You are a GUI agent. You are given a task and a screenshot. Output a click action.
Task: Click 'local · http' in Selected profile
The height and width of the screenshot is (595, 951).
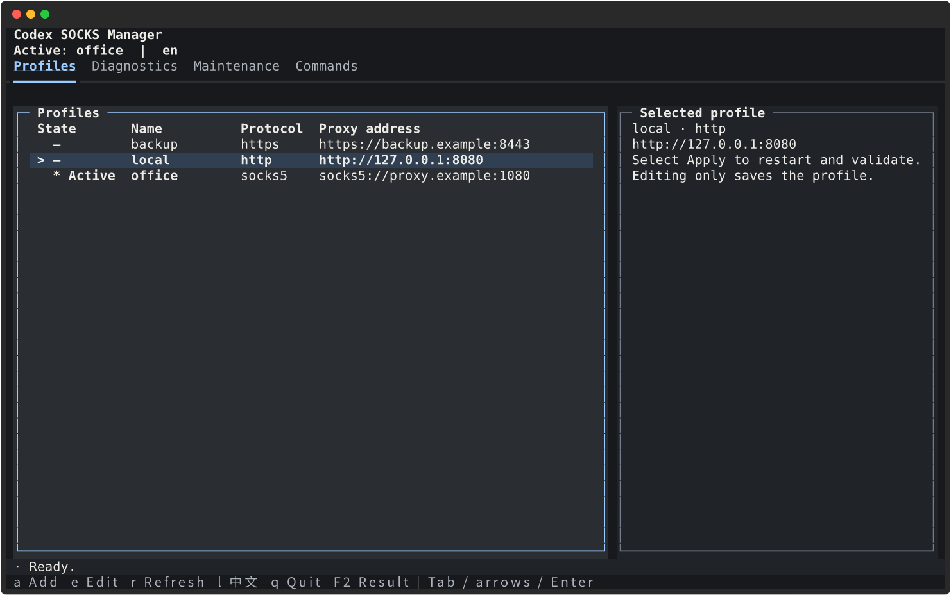pyautogui.click(x=679, y=129)
